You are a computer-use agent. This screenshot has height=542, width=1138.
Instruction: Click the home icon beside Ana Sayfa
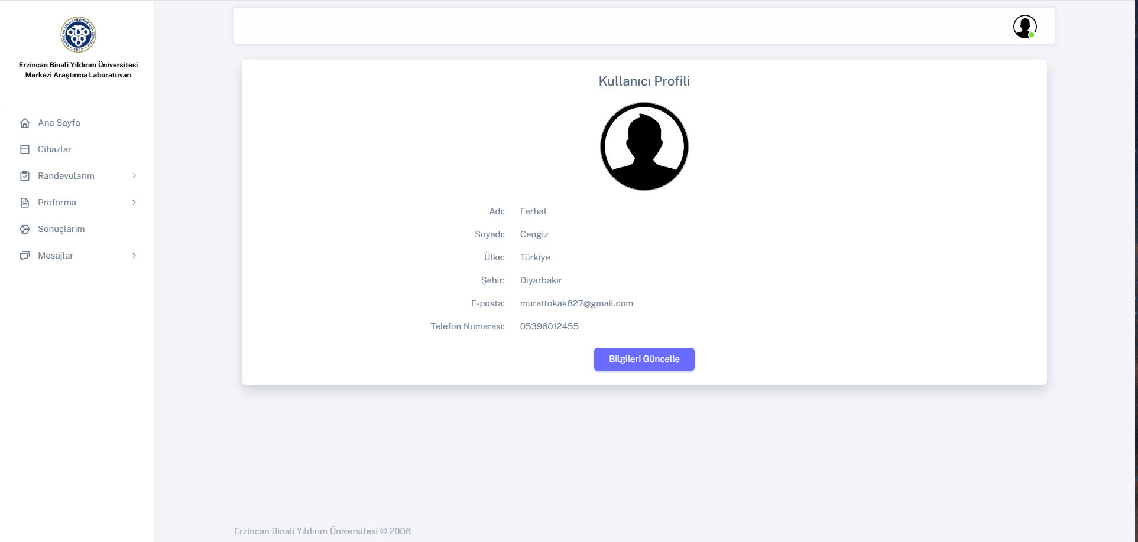tap(25, 123)
